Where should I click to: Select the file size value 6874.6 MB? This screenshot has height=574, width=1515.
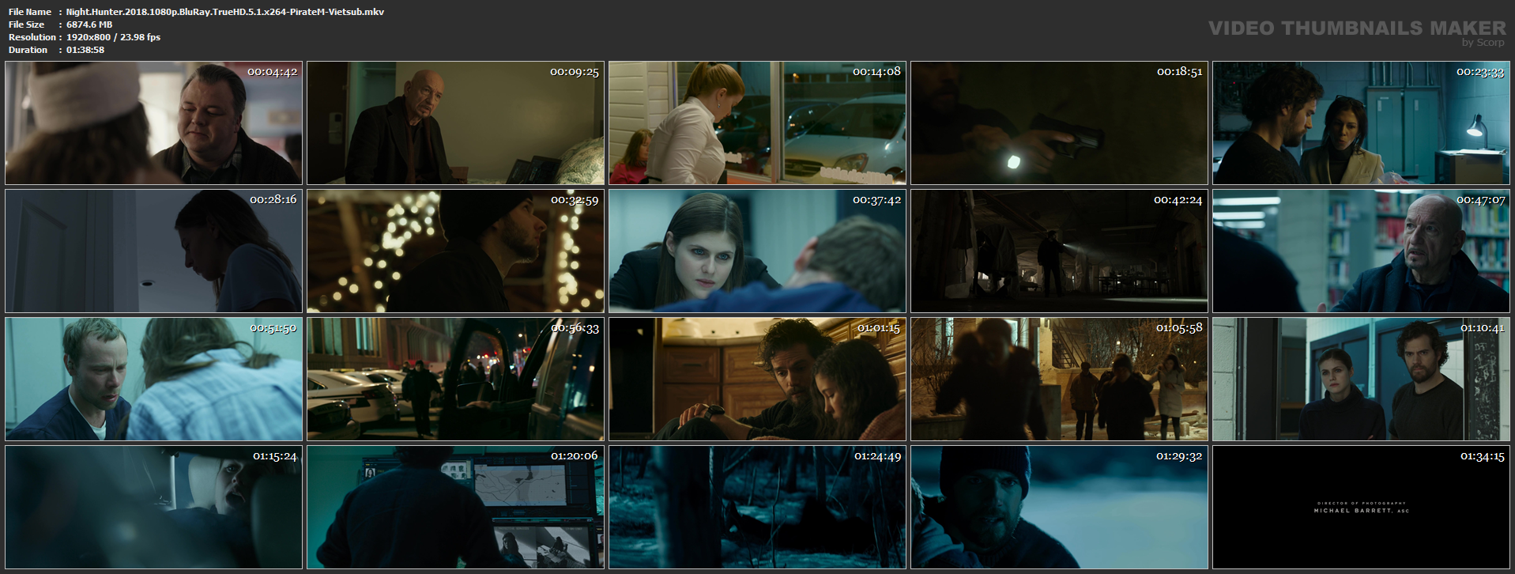point(89,25)
